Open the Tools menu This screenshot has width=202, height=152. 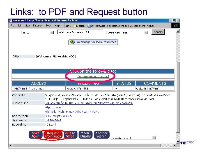[49, 26]
